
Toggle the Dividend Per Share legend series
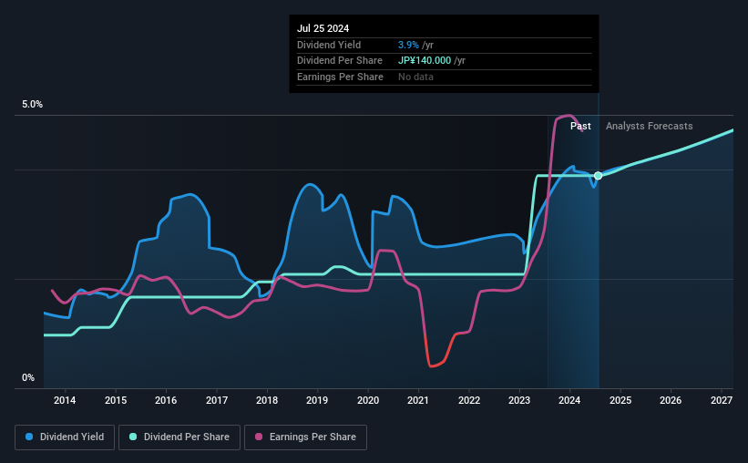(x=179, y=437)
